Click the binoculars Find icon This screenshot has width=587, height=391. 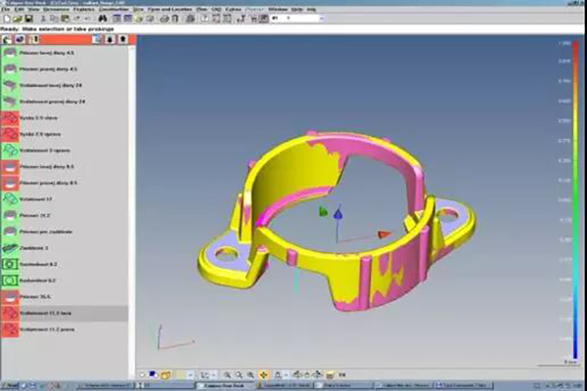tap(103, 19)
